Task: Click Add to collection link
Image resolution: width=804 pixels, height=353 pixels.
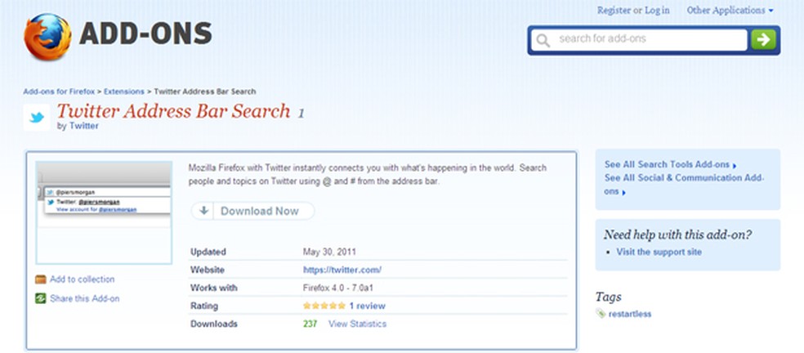Action: (82, 279)
